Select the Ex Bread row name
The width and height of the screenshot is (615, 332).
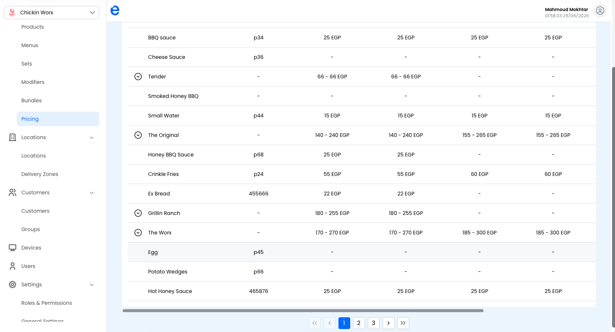(x=159, y=194)
